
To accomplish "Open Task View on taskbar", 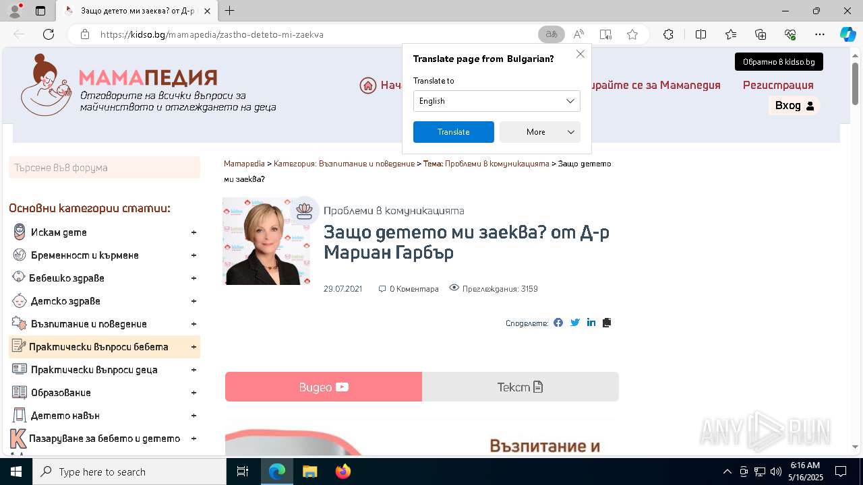I will pyautogui.click(x=243, y=472).
